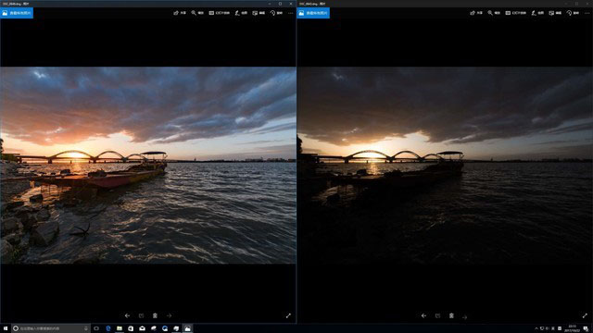The width and height of the screenshot is (593, 333).
Task: Rotate the photo in the left window
Action: (x=276, y=13)
